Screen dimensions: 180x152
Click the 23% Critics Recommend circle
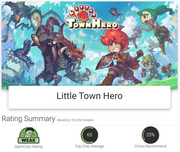150,135
